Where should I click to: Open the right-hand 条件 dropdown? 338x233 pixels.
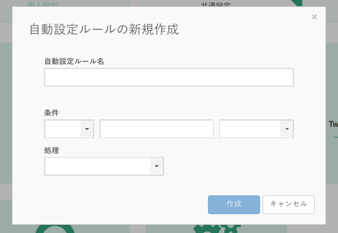256,129
